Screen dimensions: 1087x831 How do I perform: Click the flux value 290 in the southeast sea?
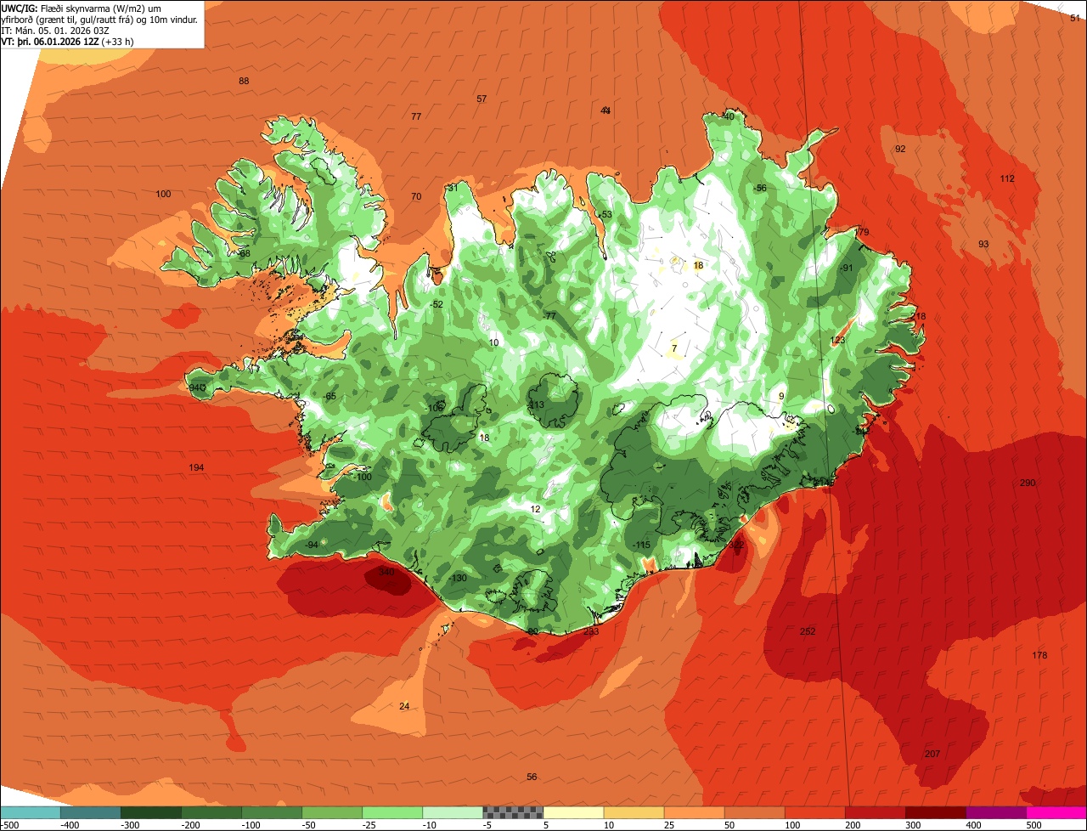pos(1028,483)
